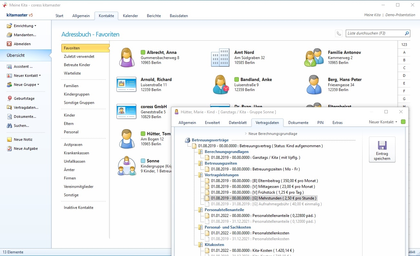Select Warteliste in the address book list
Image resolution: width=420 pixels, height=256 pixels.
pos(72,73)
